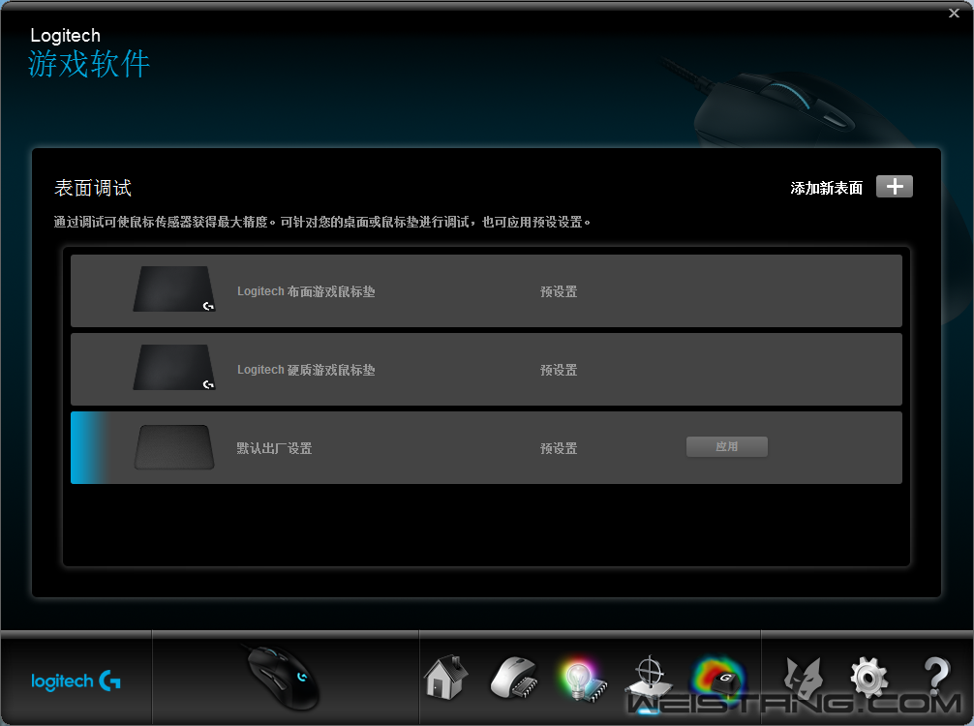
Task: Select the surface tuning crosshair icon
Action: pos(649,679)
